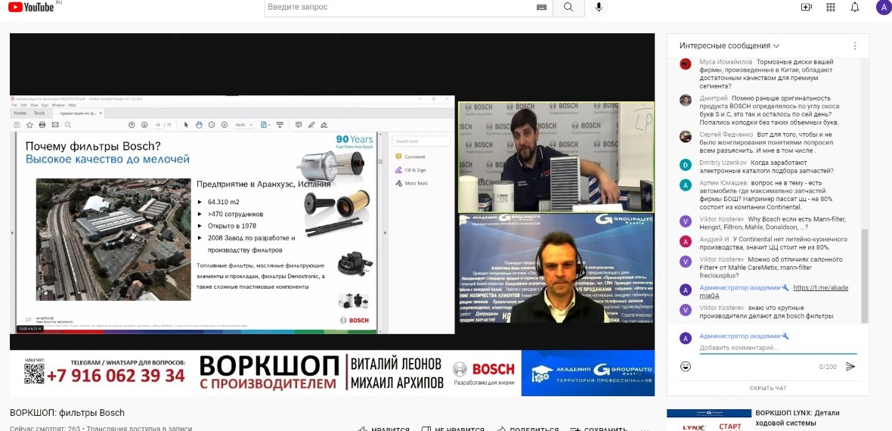Click Acrobat previous page up arrow

132,125
